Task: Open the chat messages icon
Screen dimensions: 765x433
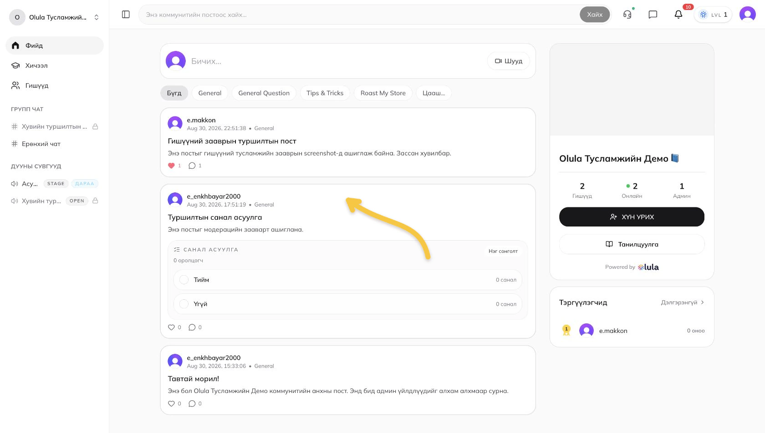Action: point(653,15)
